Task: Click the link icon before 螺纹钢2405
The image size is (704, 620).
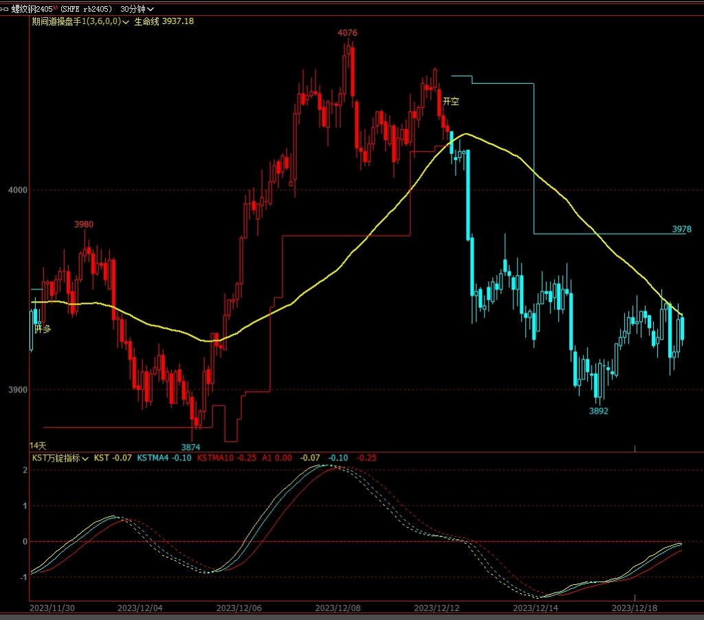Action: (5, 9)
